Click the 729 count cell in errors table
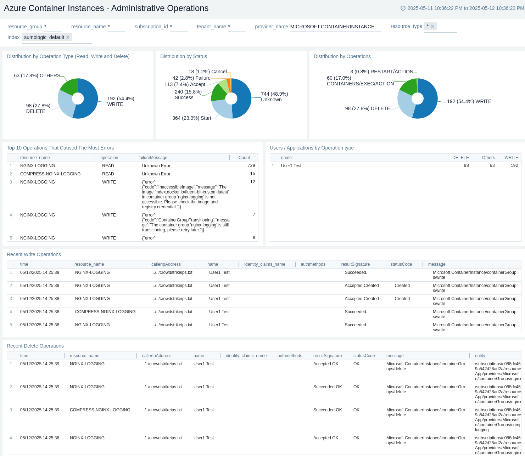Image resolution: width=525 pixels, height=456 pixels. point(251,165)
